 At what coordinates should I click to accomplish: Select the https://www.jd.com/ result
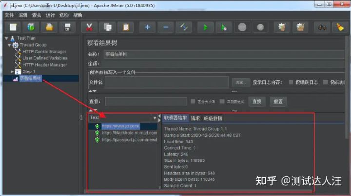pos(121,126)
